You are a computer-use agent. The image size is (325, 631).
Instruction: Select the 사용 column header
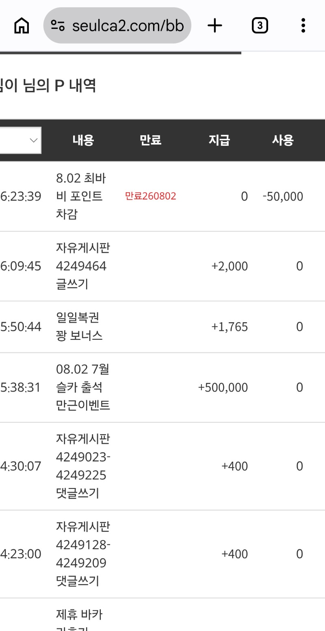pos(283,140)
